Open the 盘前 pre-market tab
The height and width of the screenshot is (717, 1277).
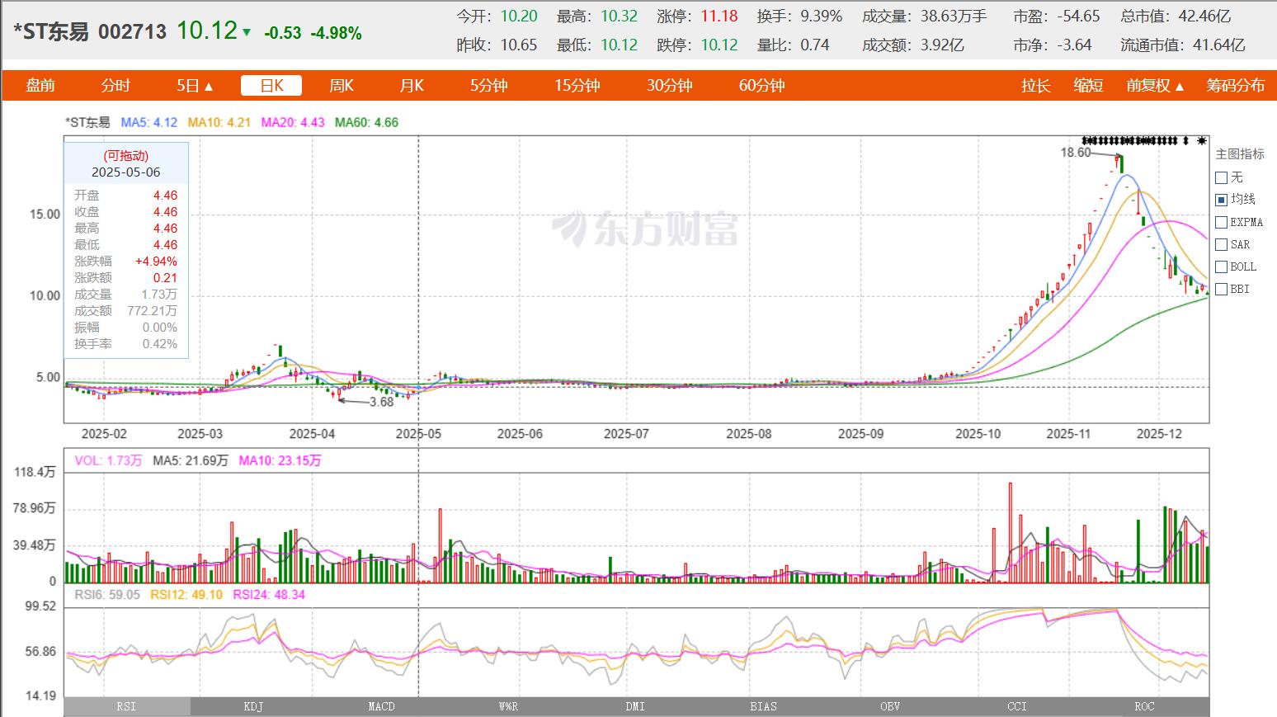(x=40, y=85)
